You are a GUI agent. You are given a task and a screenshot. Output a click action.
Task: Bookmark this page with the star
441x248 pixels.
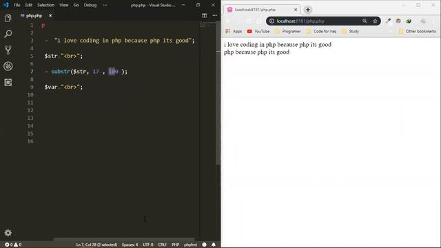375,21
